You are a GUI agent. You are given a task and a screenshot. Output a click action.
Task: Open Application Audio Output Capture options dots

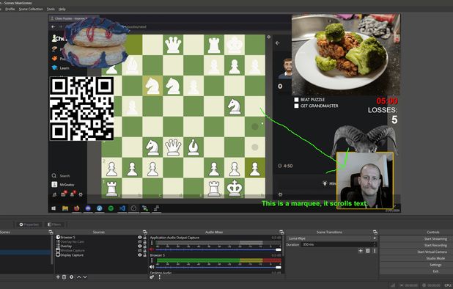(x=152, y=243)
